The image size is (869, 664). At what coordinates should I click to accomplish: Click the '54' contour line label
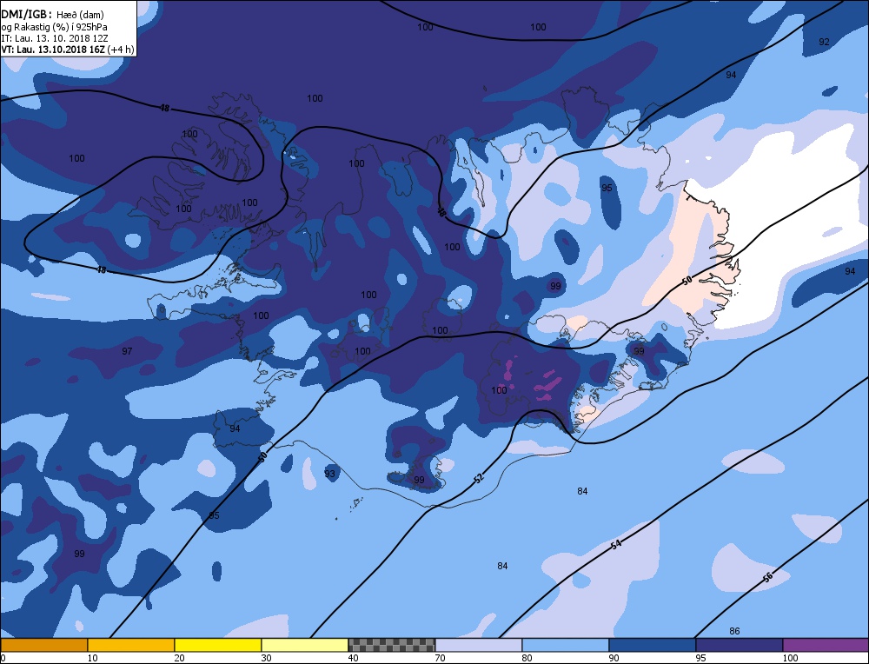pos(616,545)
